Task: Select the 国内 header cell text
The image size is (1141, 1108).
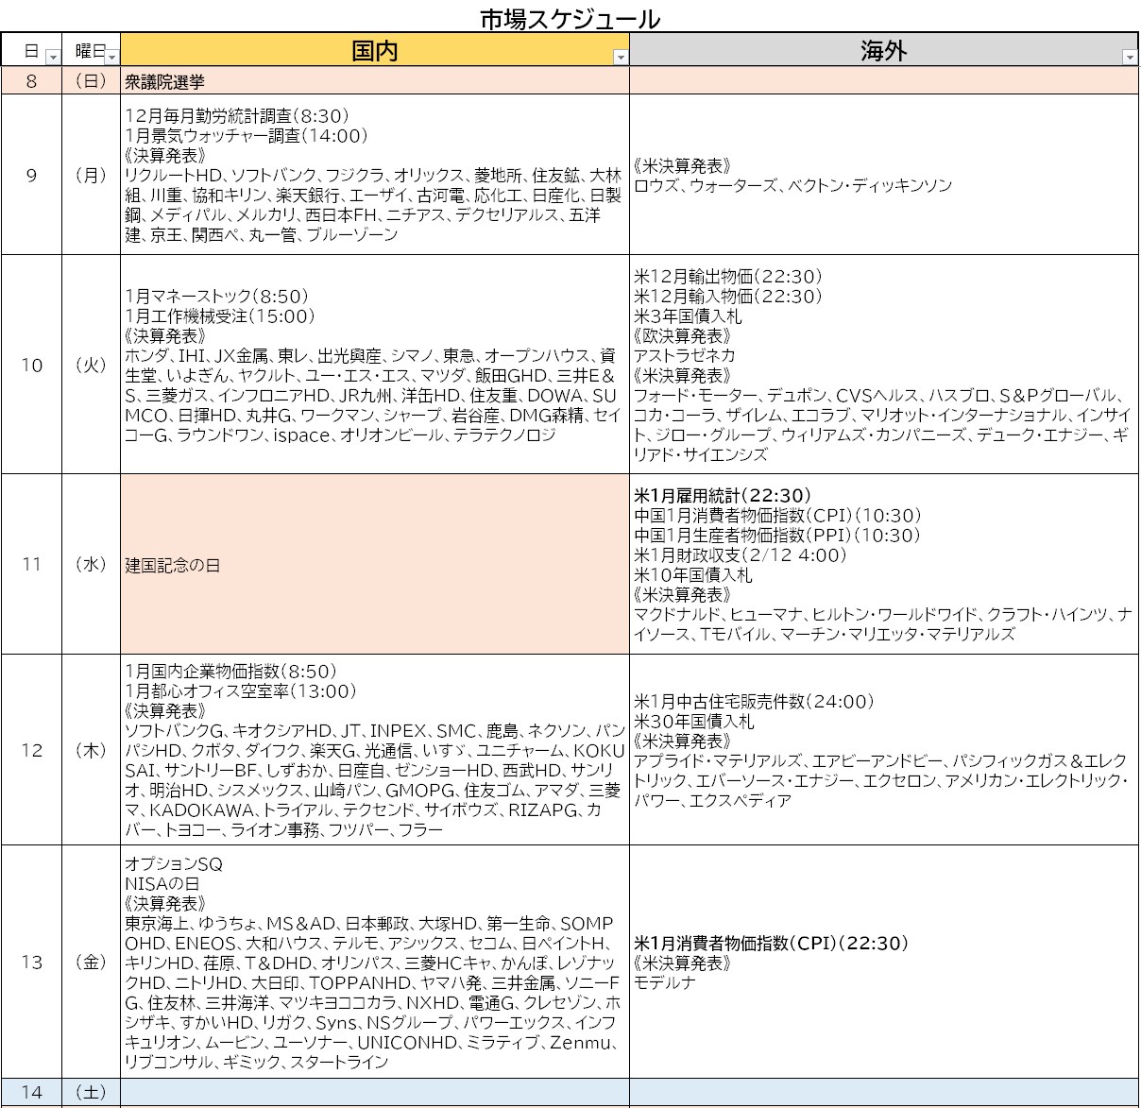Action: 374,51
